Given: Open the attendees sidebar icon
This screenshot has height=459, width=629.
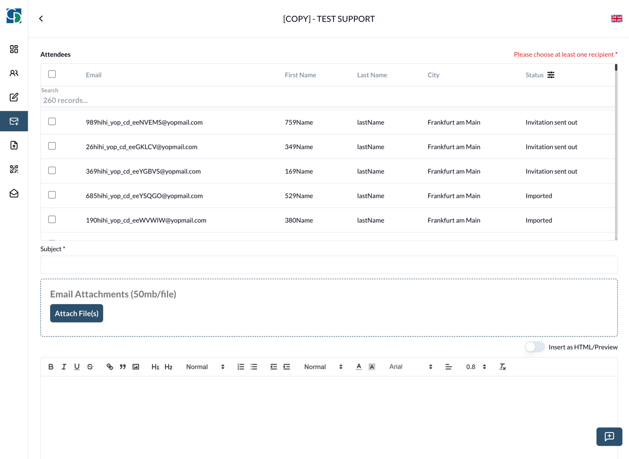Looking at the screenshot, I should tap(14, 73).
